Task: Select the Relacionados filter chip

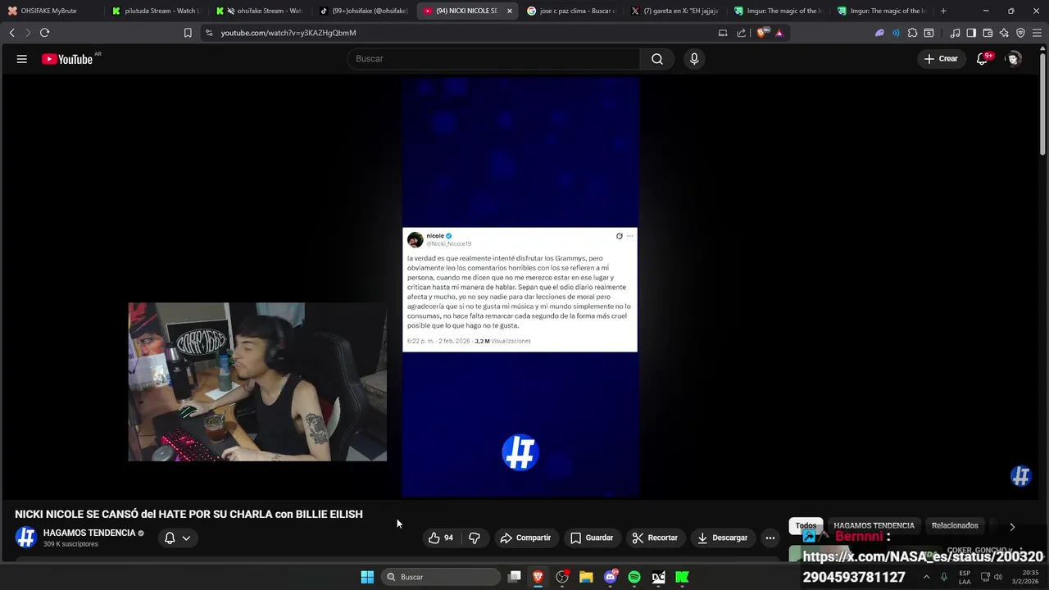Action: (x=955, y=525)
